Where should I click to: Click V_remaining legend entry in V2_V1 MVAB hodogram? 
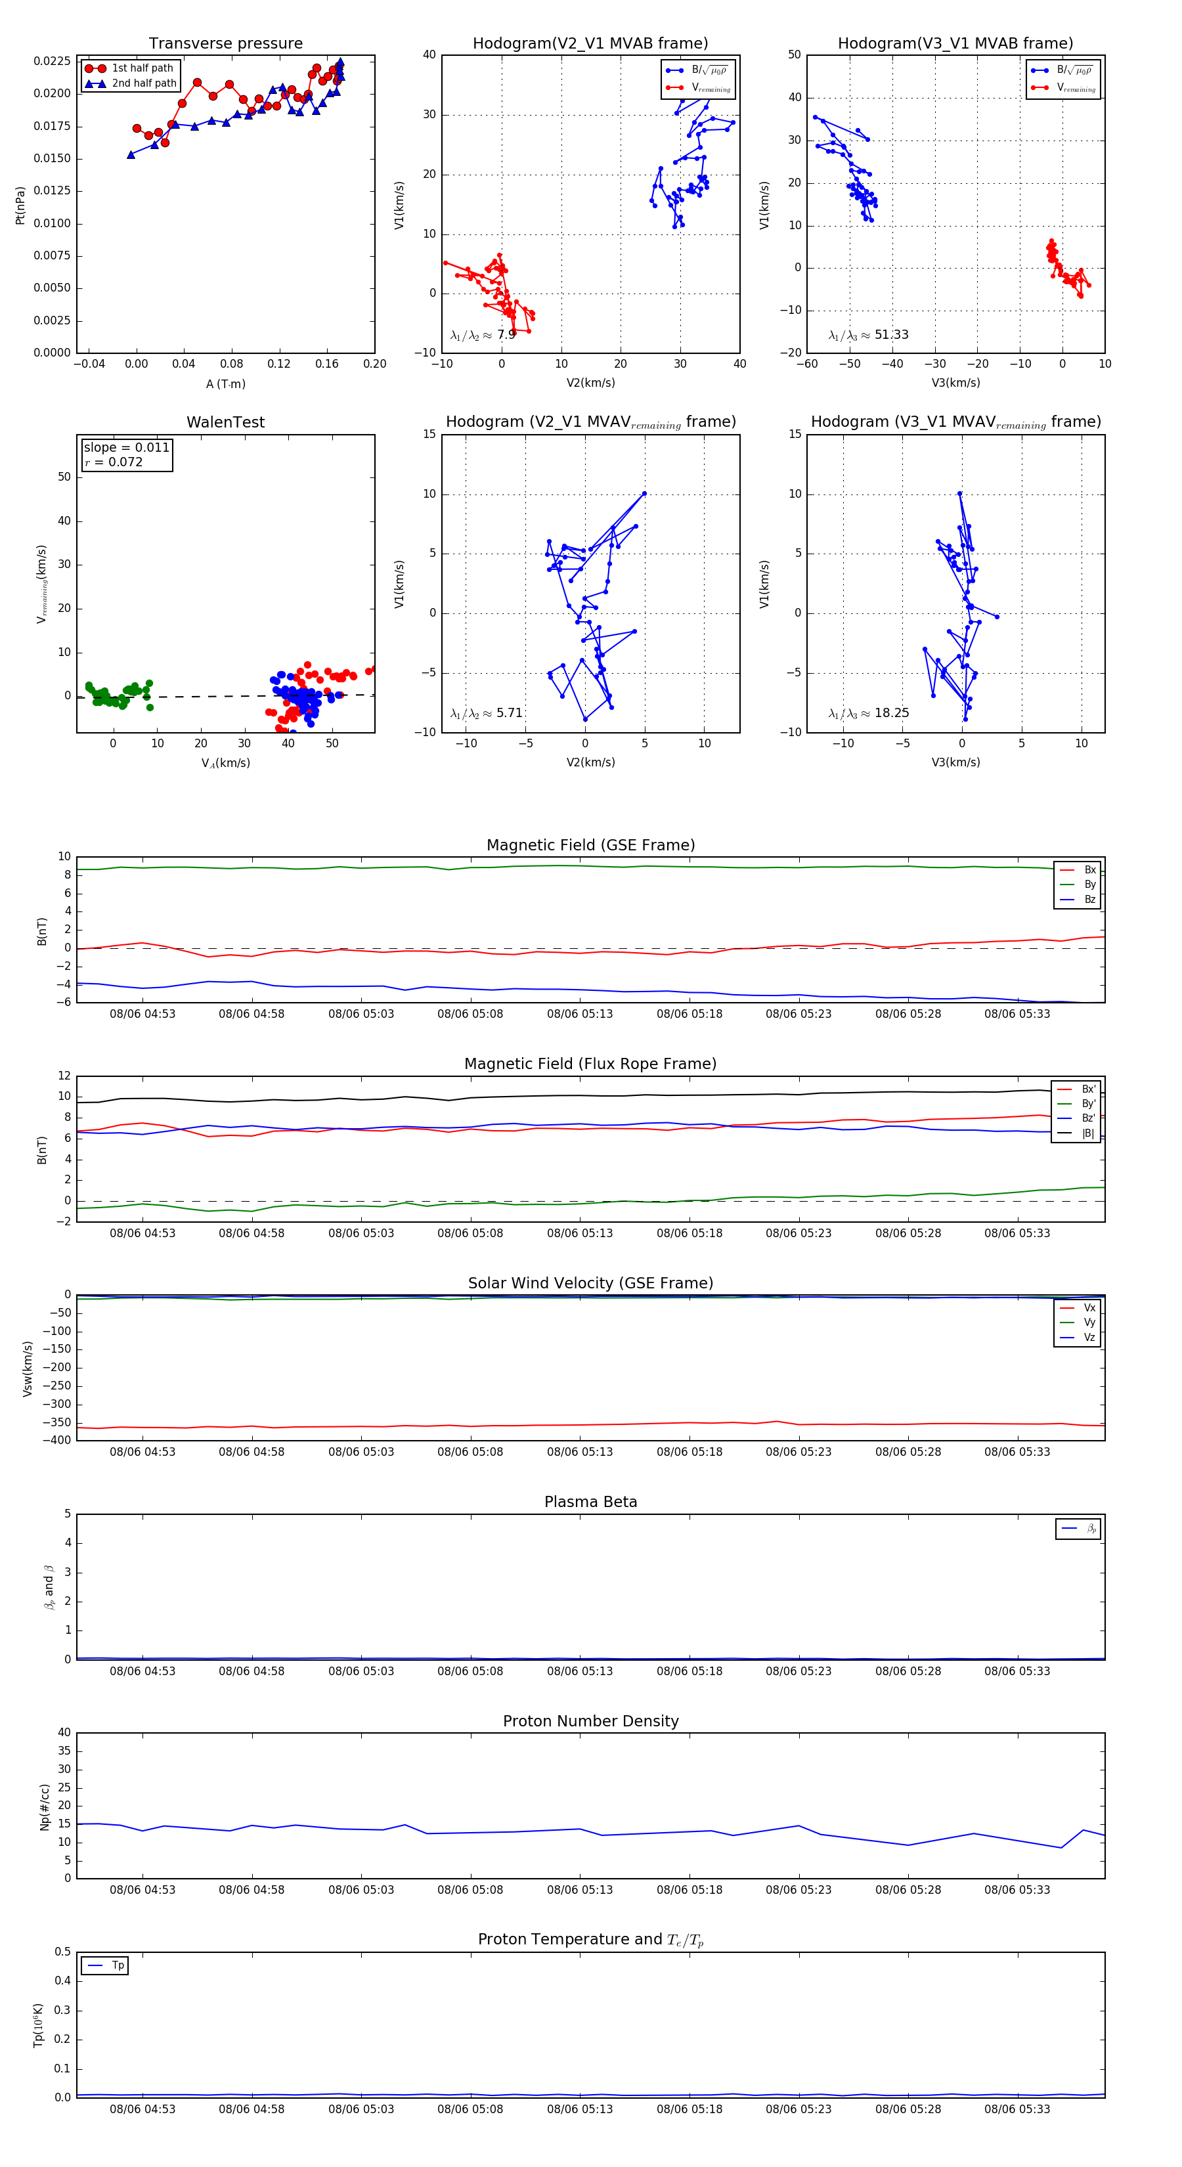698,87
